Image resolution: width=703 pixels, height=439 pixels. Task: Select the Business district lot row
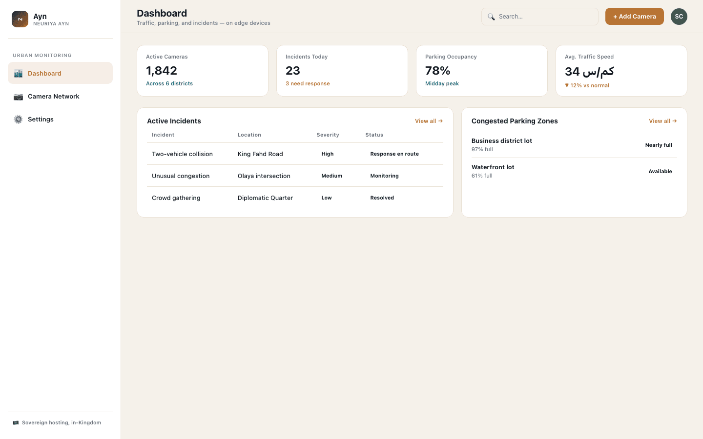574,145
